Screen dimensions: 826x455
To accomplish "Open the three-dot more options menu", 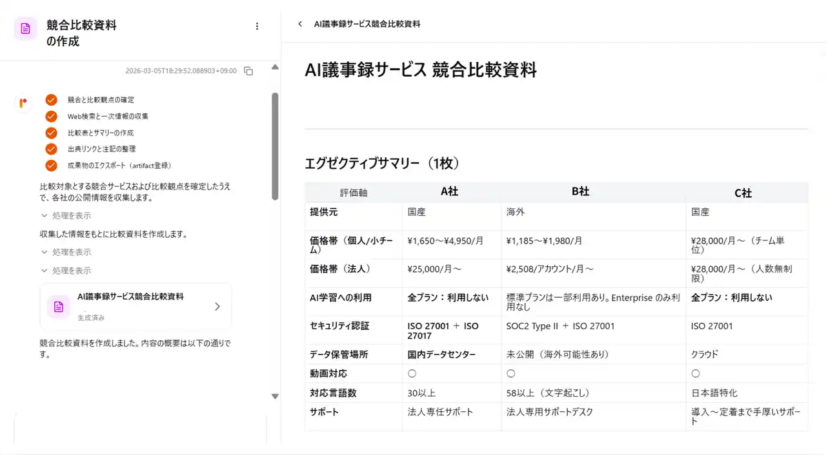I will [257, 26].
